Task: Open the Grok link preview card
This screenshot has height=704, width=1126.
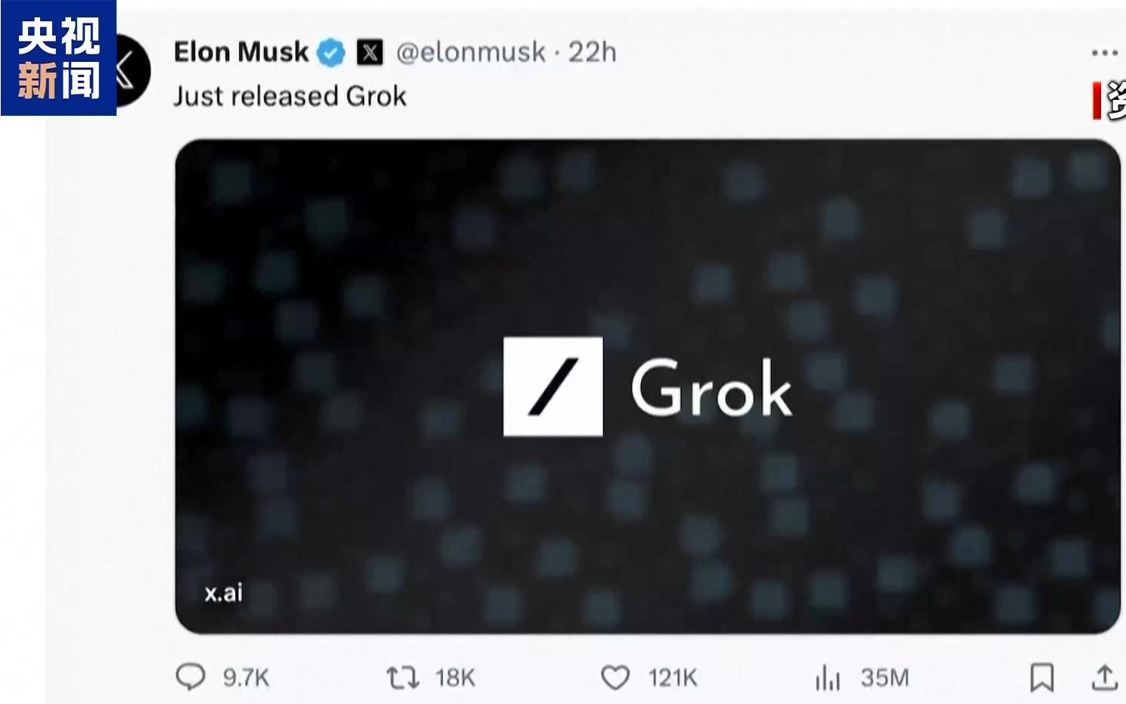Action: point(647,265)
